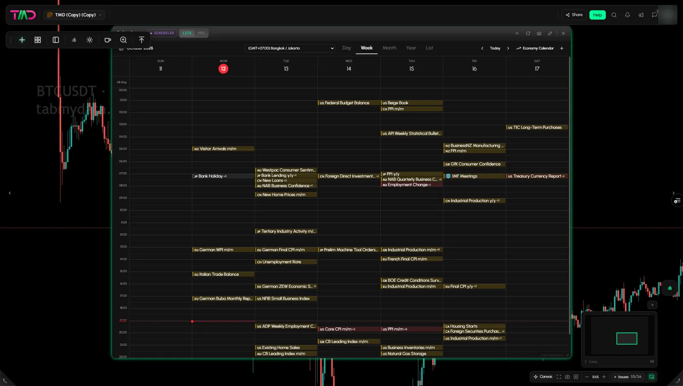Image resolution: width=683 pixels, height=386 pixels.
Task: Open the EU German ZEW Economic Sentiment event
Action: click(286, 287)
